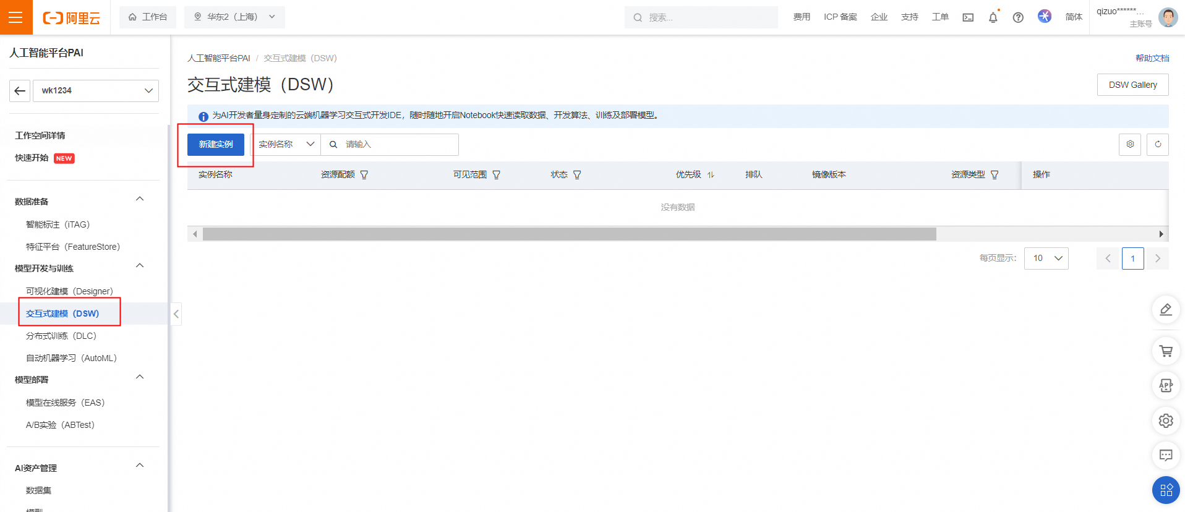The height and width of the screenshot is (512, 1185).
Task: Open DSW Gallery
Action: [1132, 85]
